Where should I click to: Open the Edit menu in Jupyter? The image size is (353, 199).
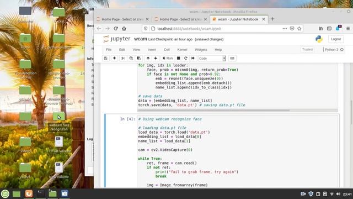pos(122,50)
